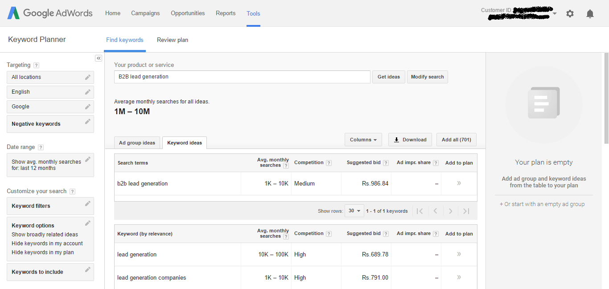
Task: Edit Google network with pencil icon
Action: click(x=88, y=107)
